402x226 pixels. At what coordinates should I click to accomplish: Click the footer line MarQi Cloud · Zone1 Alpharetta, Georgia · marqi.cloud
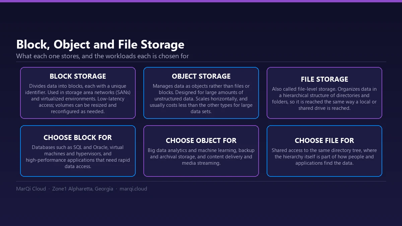click(81, 189)
